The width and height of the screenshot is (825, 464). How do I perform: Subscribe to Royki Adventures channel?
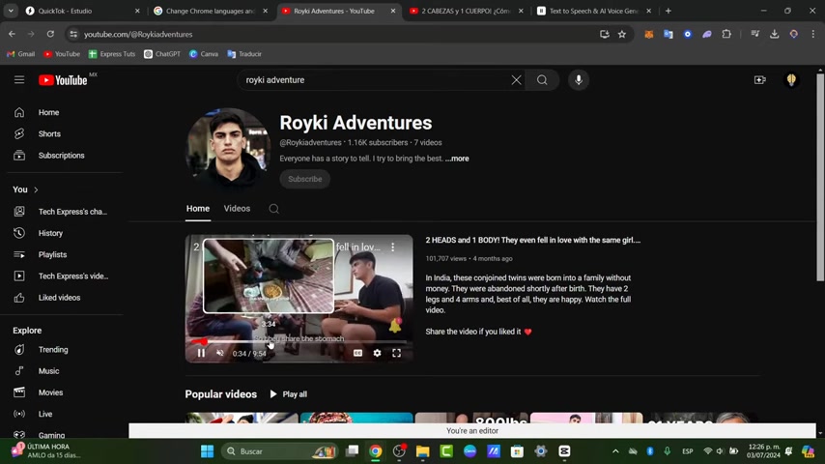point(304,179)
